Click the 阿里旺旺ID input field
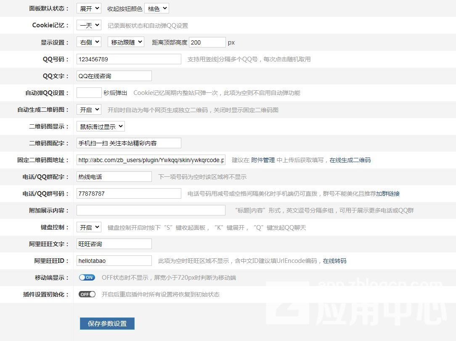The width and height of the screenshot is (456, 341). click(x=114, y=261)
